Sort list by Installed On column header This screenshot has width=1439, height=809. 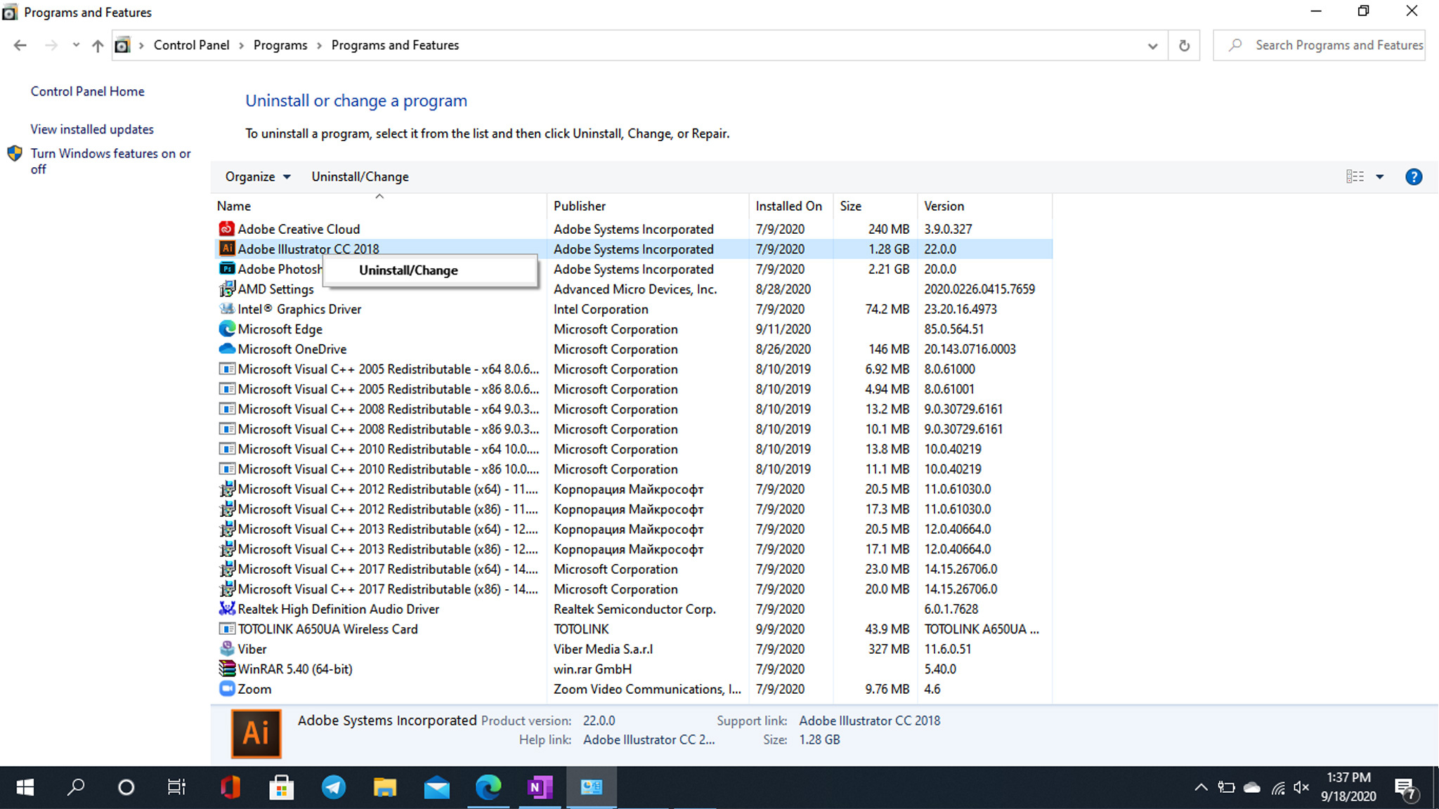point(788,206)
